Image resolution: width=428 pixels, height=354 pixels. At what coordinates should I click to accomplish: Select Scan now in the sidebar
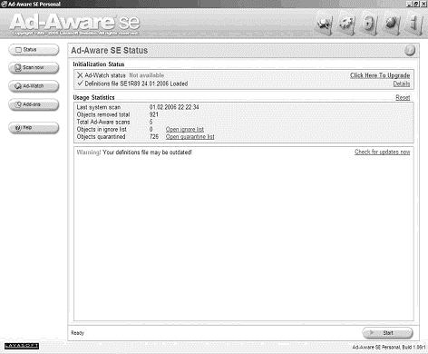34,68
